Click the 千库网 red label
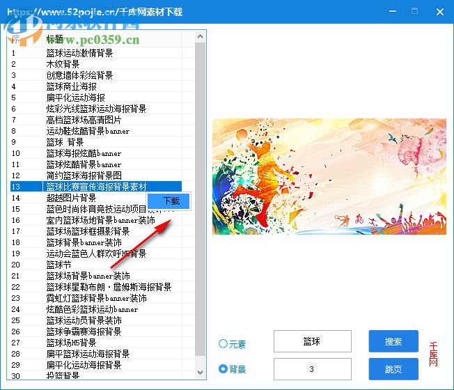Viewport: 454px width, 390px height. 433,354
